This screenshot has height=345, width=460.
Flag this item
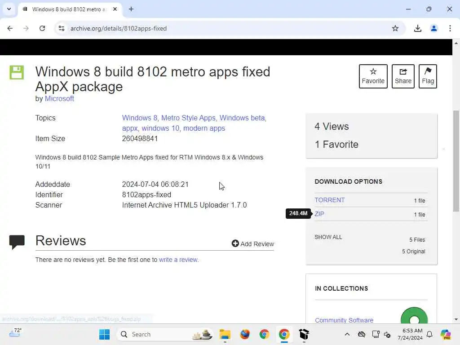tap(428, 76)
